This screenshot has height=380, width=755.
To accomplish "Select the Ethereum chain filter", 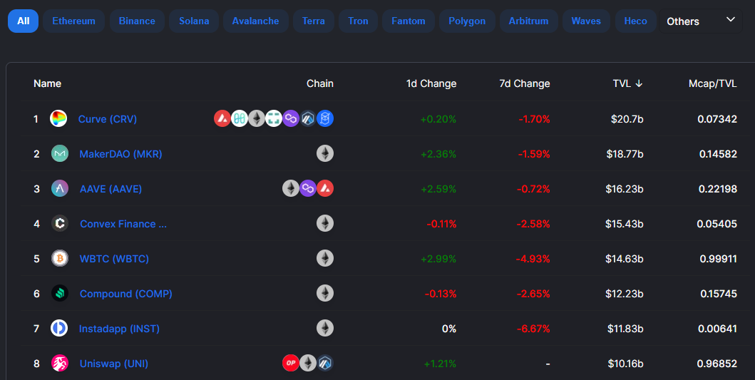I will [73, 21].
